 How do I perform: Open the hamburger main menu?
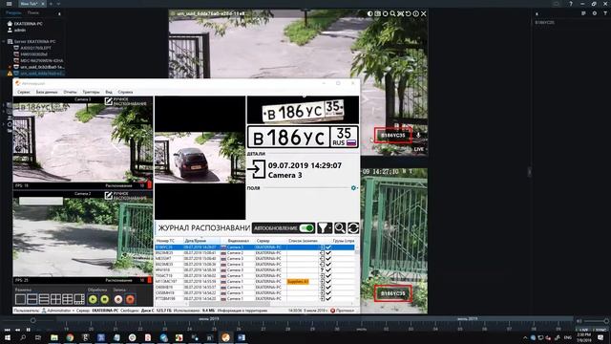9,4
